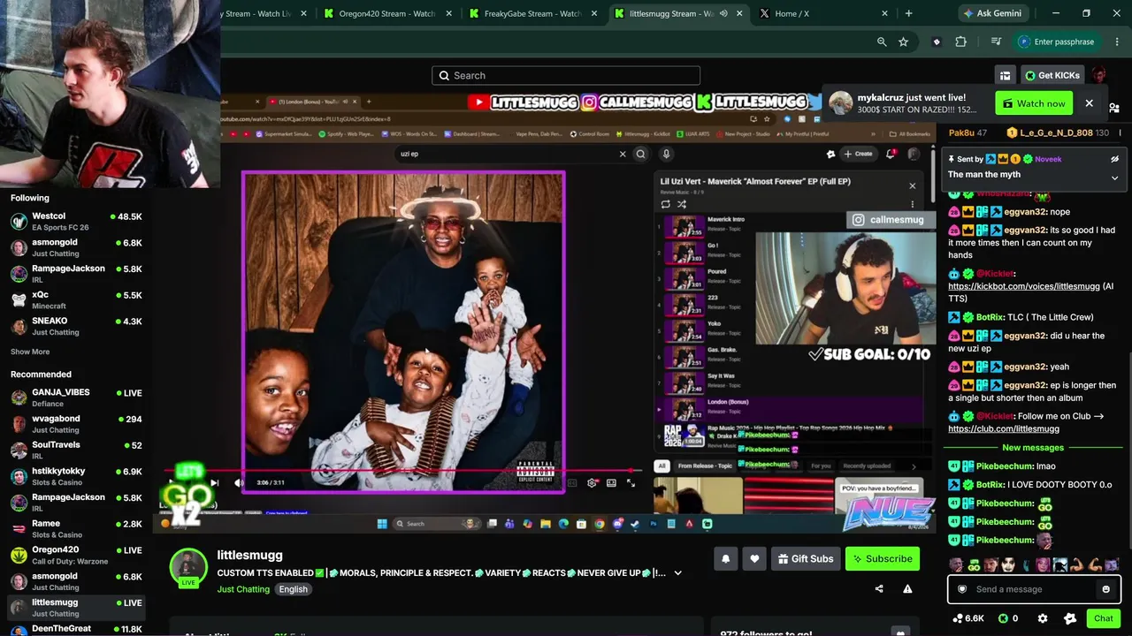Open Chrome's media controls icon
This screenshot has height=636, width=1132.
[996, 42]
